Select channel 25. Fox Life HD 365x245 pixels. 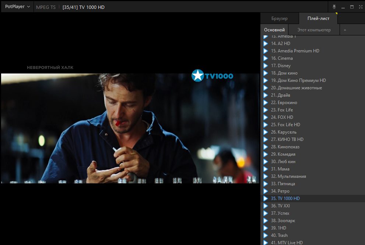tap(313, 125)
